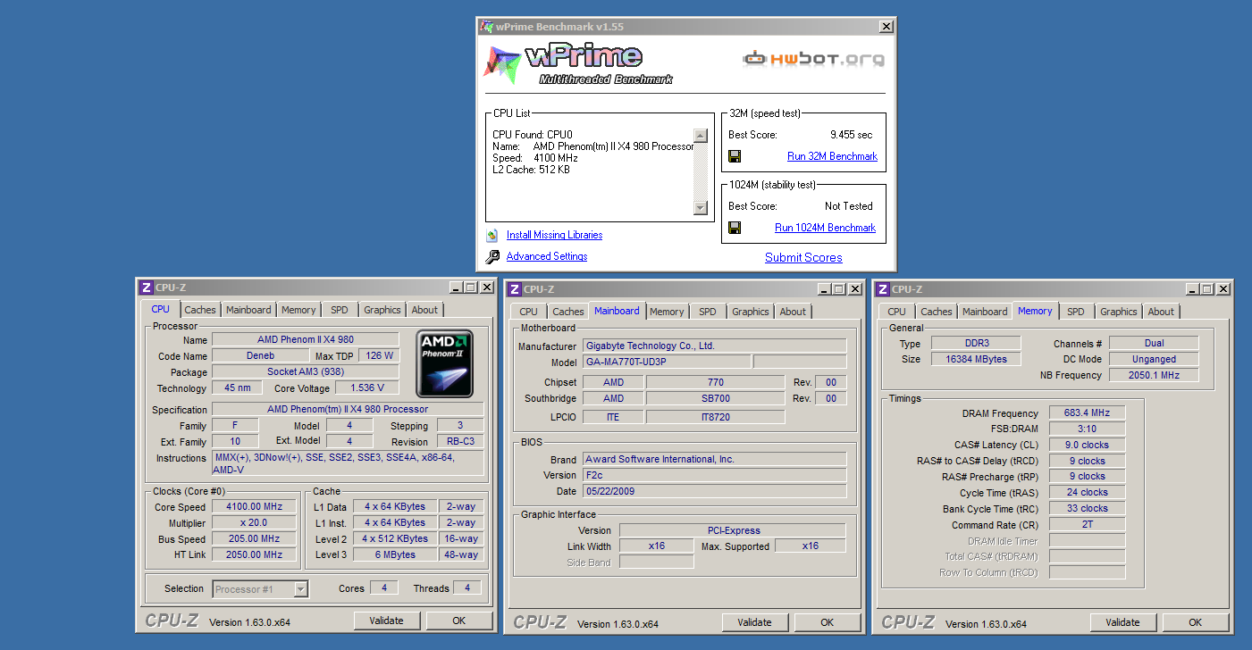
Task: Switch to Caches tab in the CPU window
Action: (200, 310)
